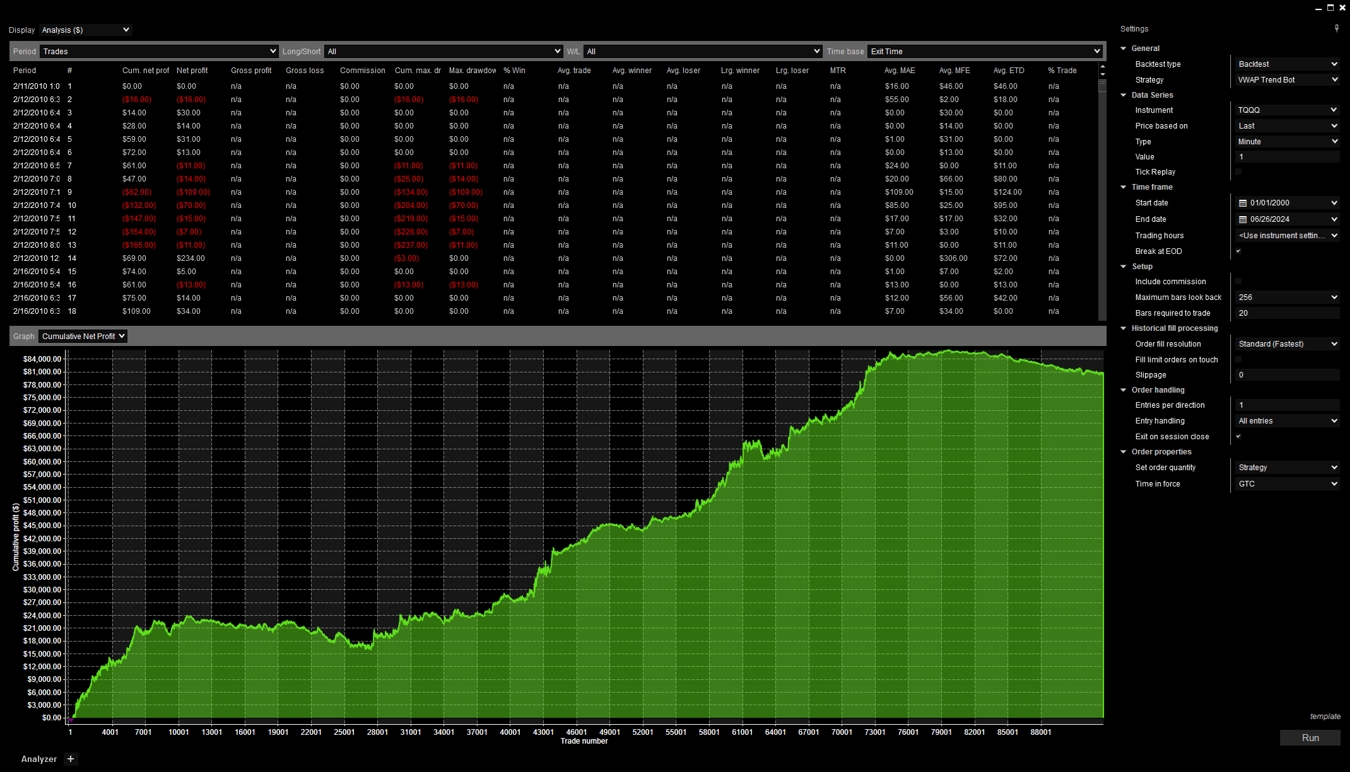Select trade 14 Avg. MFE $306.00
This screenshot has height=772, width=1350.
pos(953,258)
